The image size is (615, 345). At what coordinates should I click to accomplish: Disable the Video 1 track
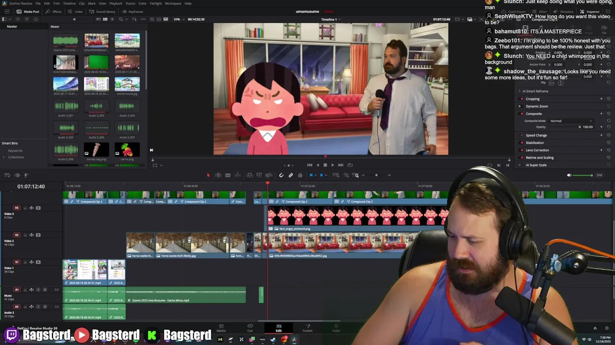(x=38, y=262)
